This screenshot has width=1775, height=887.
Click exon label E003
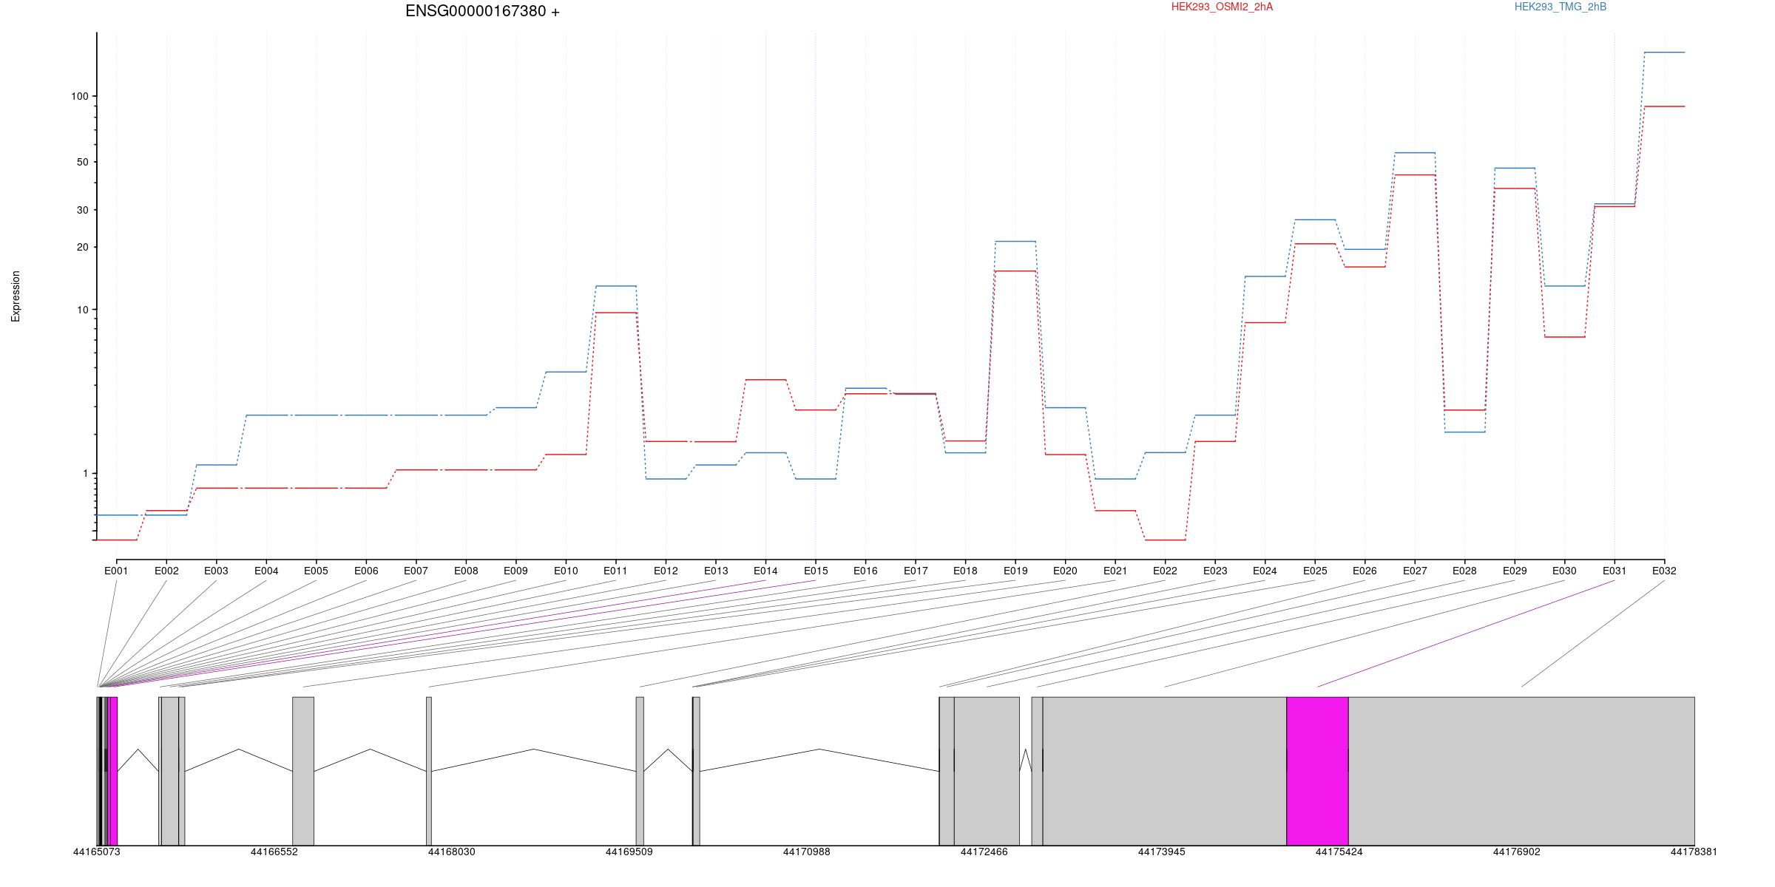click(x=216, y=571)
